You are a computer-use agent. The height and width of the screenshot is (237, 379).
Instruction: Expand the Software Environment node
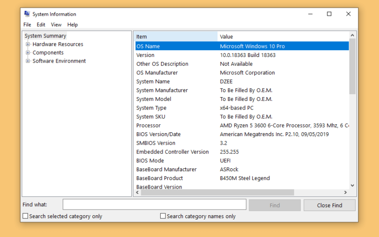point(28,61)
